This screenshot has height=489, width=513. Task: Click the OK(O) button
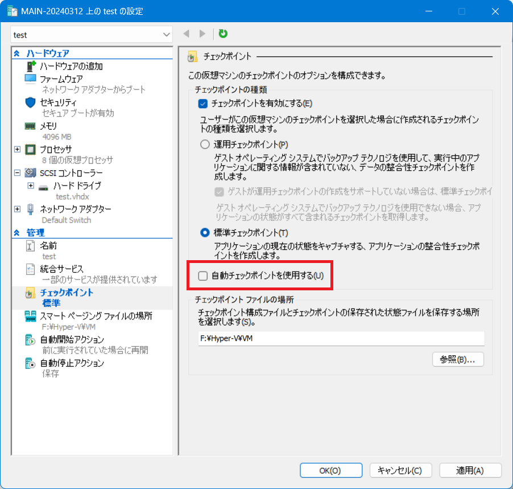click(x=331, y=470)
